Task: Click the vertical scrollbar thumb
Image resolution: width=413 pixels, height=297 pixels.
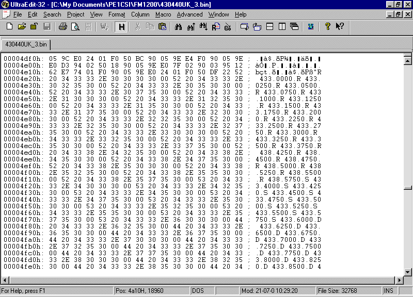Action: point(407,188)
